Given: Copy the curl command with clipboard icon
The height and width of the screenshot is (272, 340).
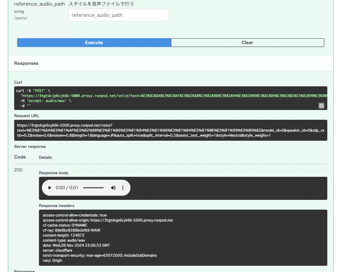Looking at the screenshot, I should pyautogui.click(x=321, y=106).
